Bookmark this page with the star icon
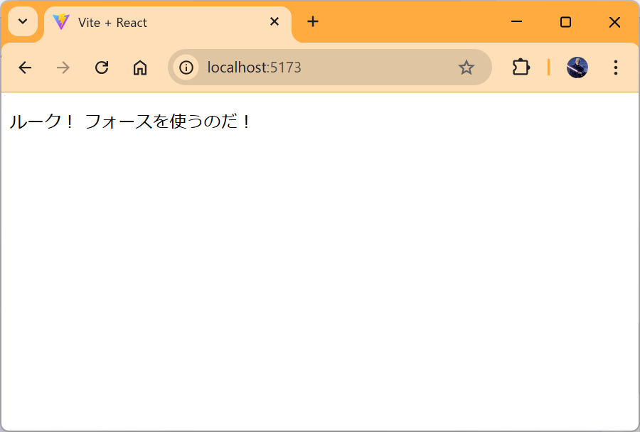This screenshot has height=432, width=640. [466, 67]
